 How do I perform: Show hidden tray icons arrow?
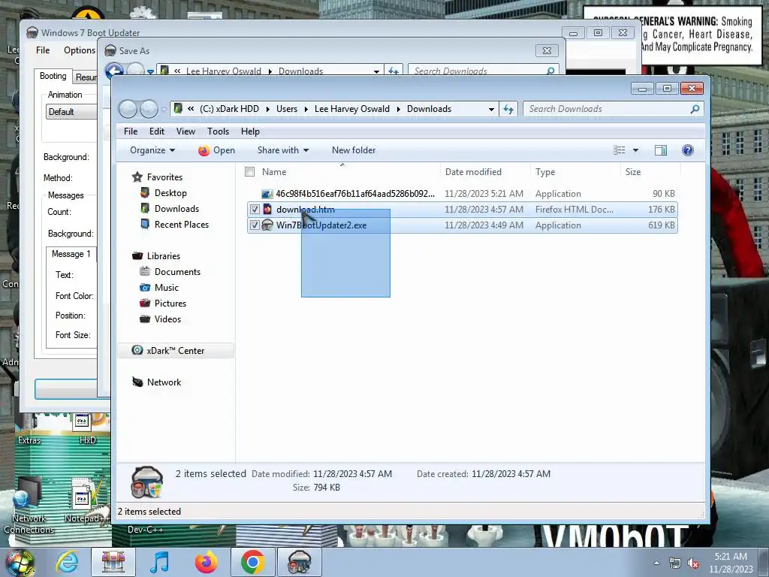656,563
